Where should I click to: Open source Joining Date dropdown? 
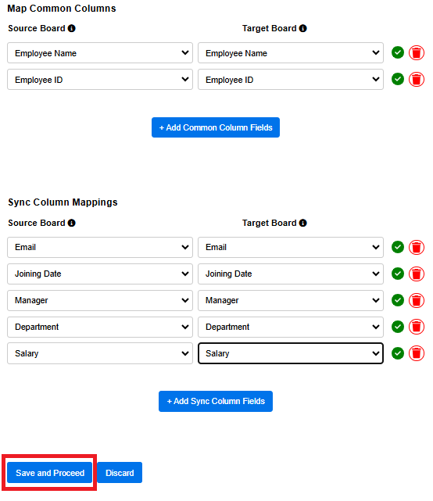click(100, 274)
